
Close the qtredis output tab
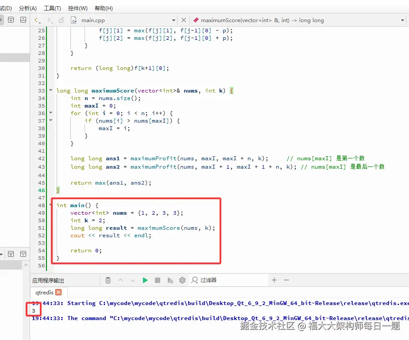[59, 292]
